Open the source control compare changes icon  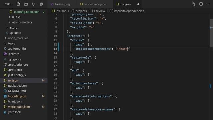click(x=193, y=4)
